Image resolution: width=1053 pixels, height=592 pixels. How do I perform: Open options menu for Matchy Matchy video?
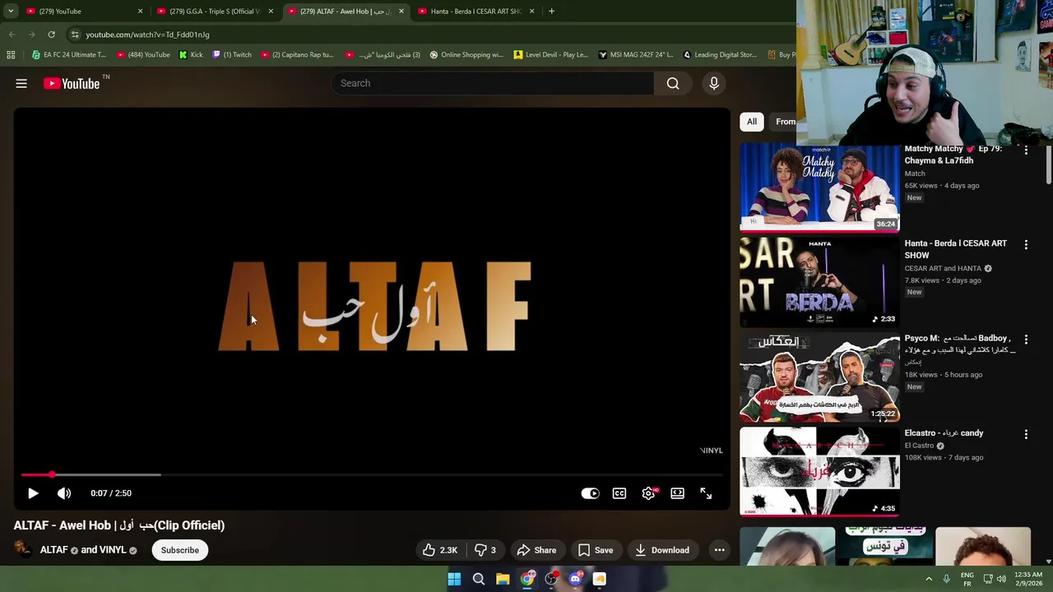coord(1026,150)
